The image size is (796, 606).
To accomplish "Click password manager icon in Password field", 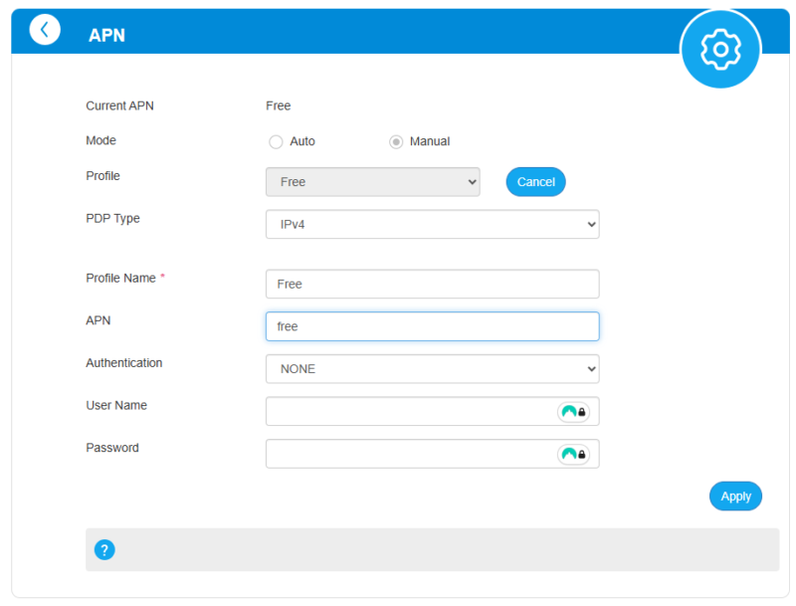I will click(574, 454).
